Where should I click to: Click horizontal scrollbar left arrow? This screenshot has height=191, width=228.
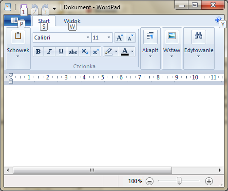click(8, 170)
